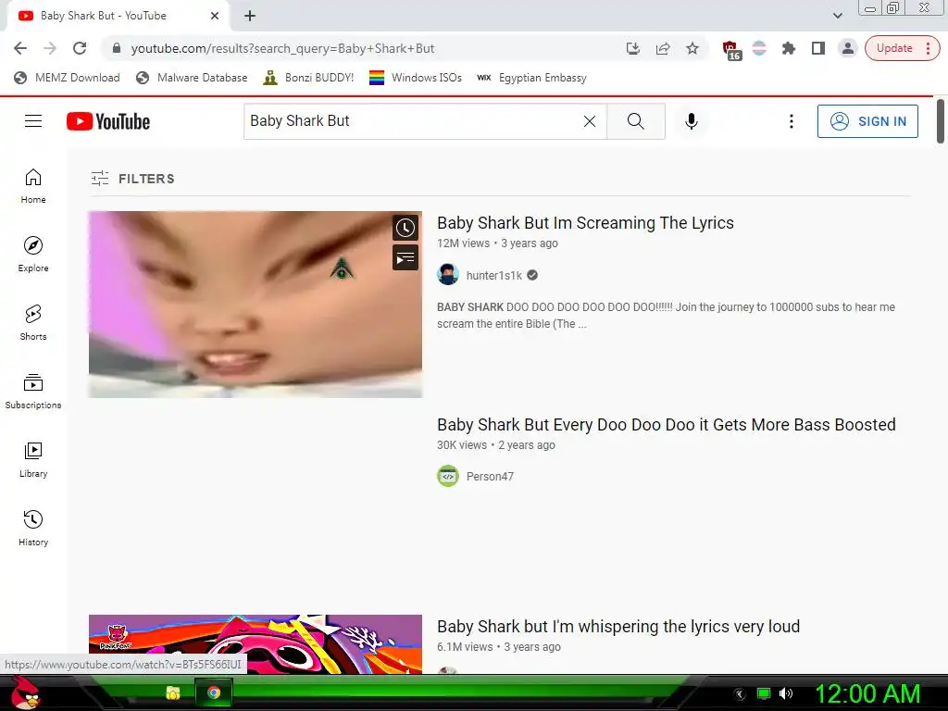This screenshot has height=711, width=948.
Task: Go to Home in sidebar
Action: (x=33, y=185)
